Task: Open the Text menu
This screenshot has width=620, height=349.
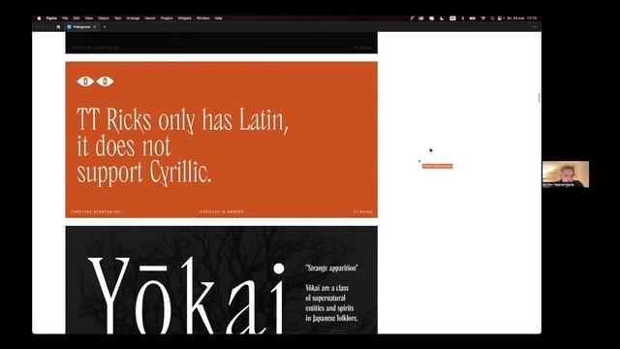Action: point(117,18)
